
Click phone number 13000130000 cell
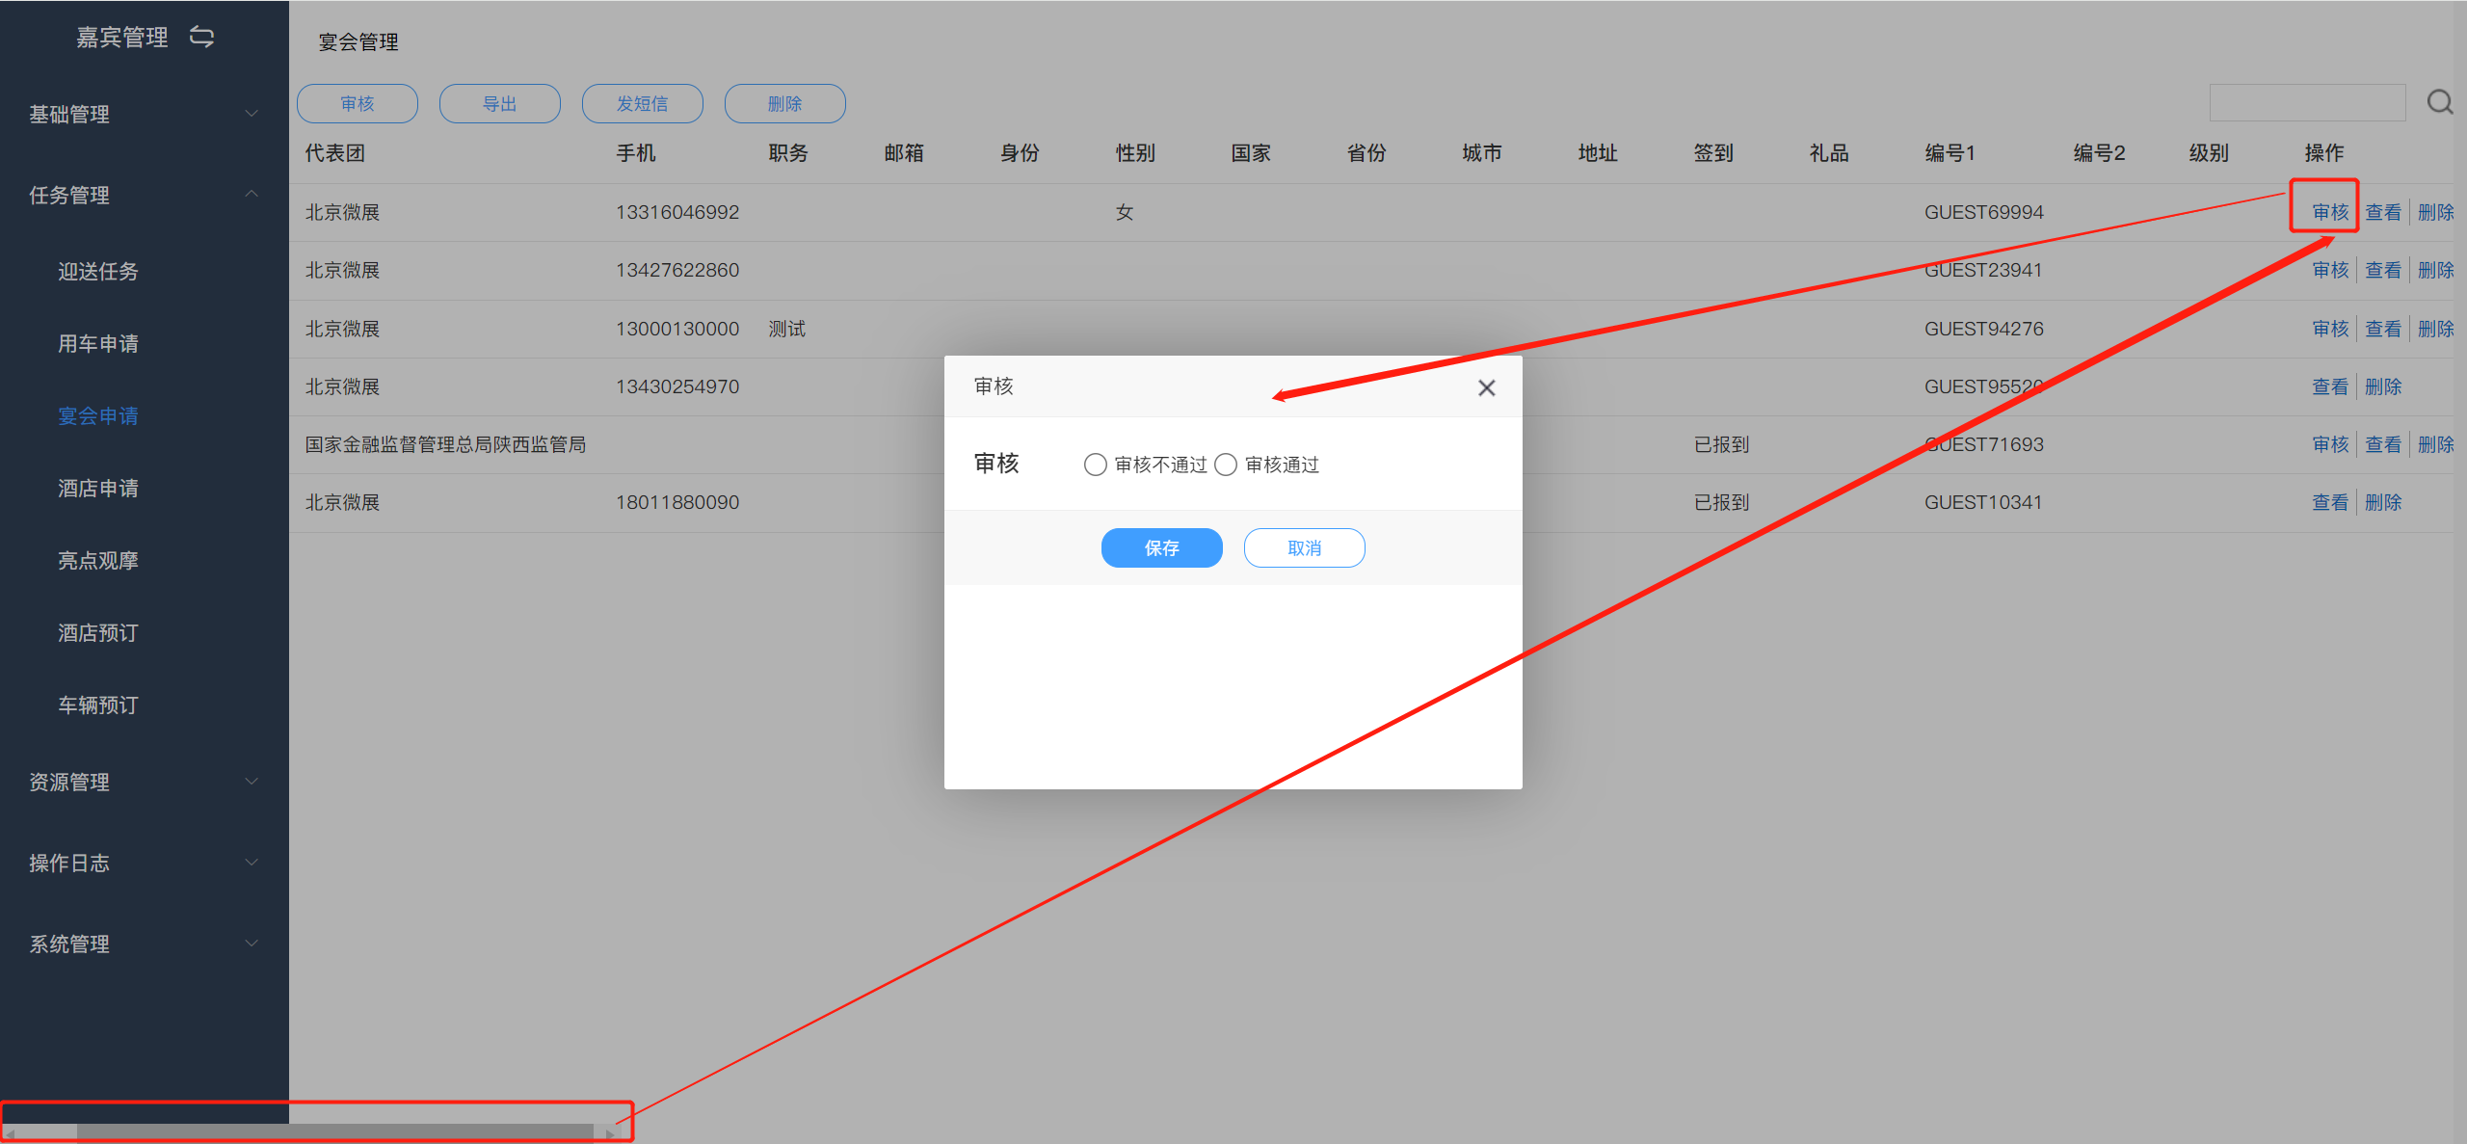tap(677, 329)
